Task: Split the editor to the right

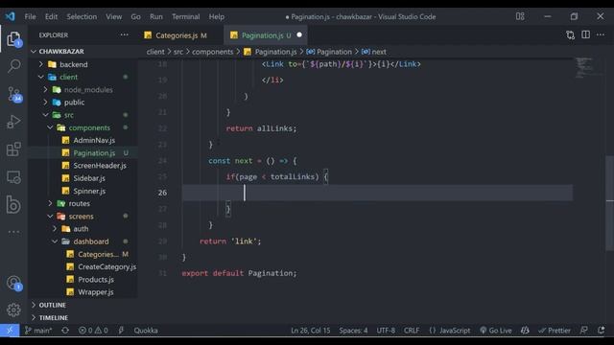Action: click(585, 34)
